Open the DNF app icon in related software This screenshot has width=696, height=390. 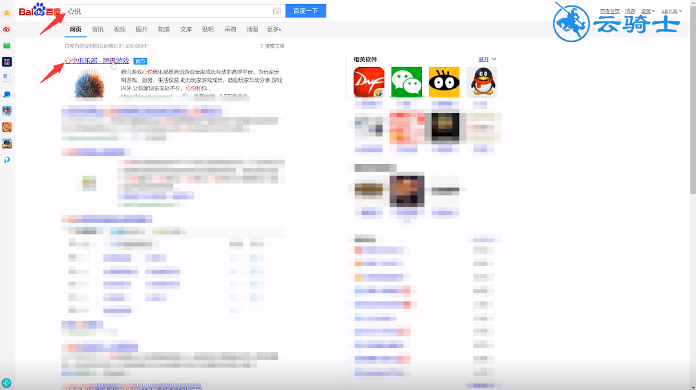coord(369,82)
